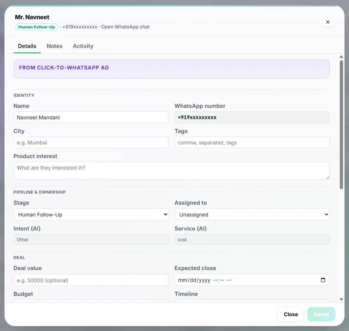Click the PIPELINE & OWNERSHIP heading

(40, 192)
